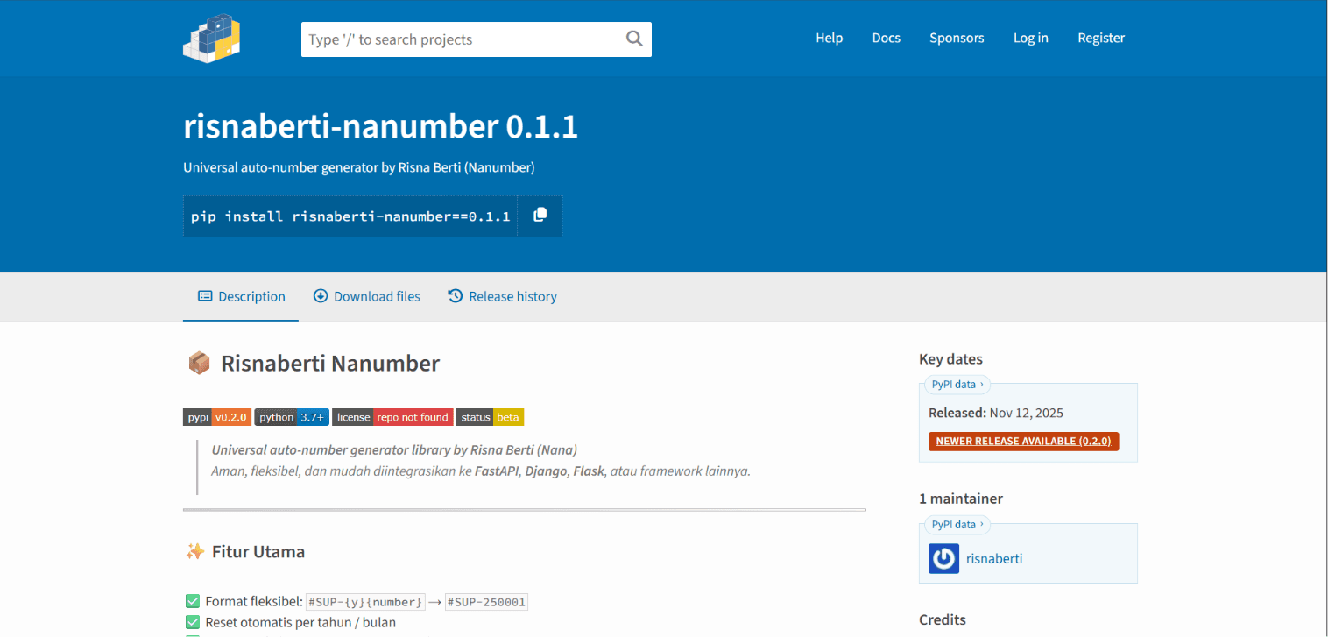Go to the Sponsors page
Viewport: 1328px width, 637px height.
tap(957, 38)
